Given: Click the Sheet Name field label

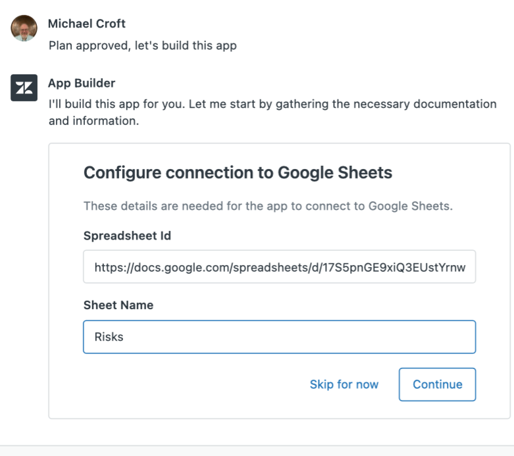Looking at the screenshot, I should click(x=118, y=305).
